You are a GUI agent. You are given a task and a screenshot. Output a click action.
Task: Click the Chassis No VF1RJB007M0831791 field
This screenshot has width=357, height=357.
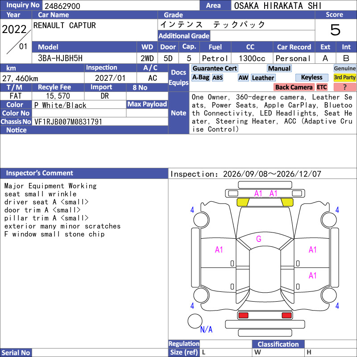pyautogui.click(x=100, y=122)
